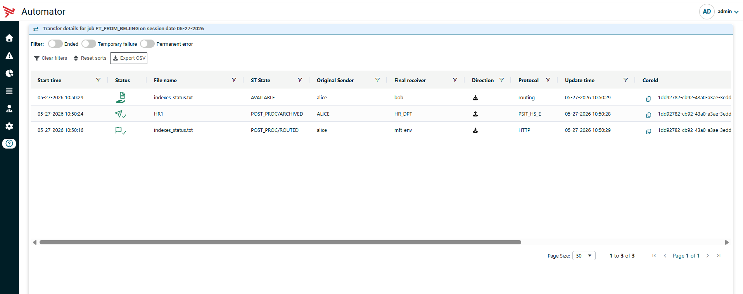Open filter for Direction column

[501, 80]
